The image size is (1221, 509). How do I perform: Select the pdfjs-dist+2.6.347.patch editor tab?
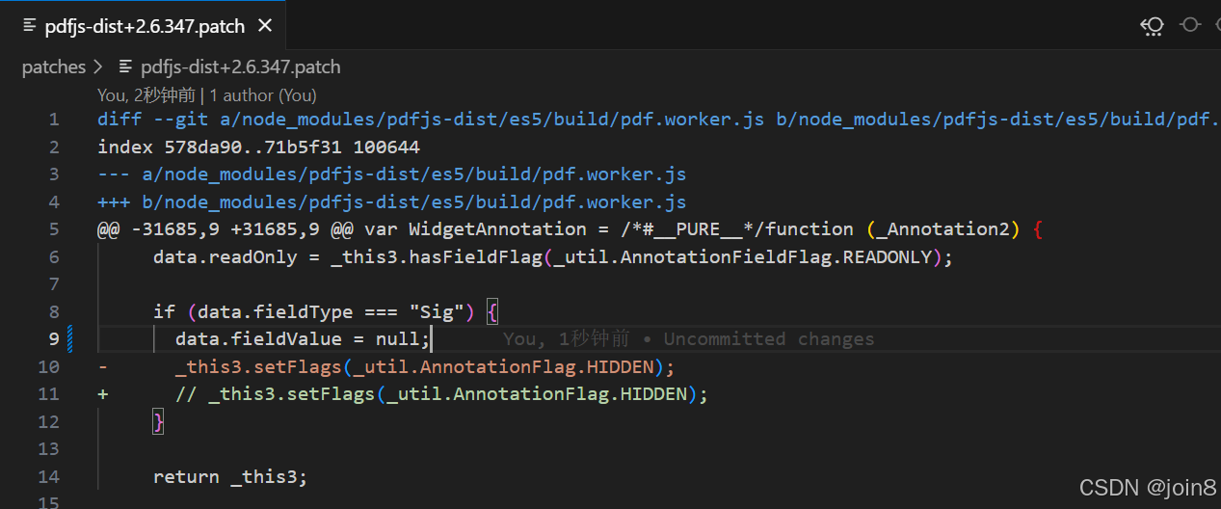coord(145,26)
